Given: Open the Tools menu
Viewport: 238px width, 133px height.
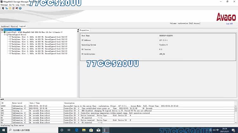Looking at the screenshot, I should [23, 5].
